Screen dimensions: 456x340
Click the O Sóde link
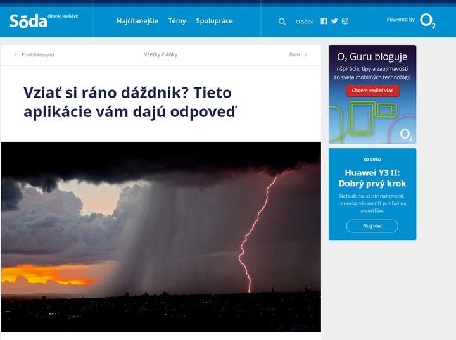(x=305, y=22)
